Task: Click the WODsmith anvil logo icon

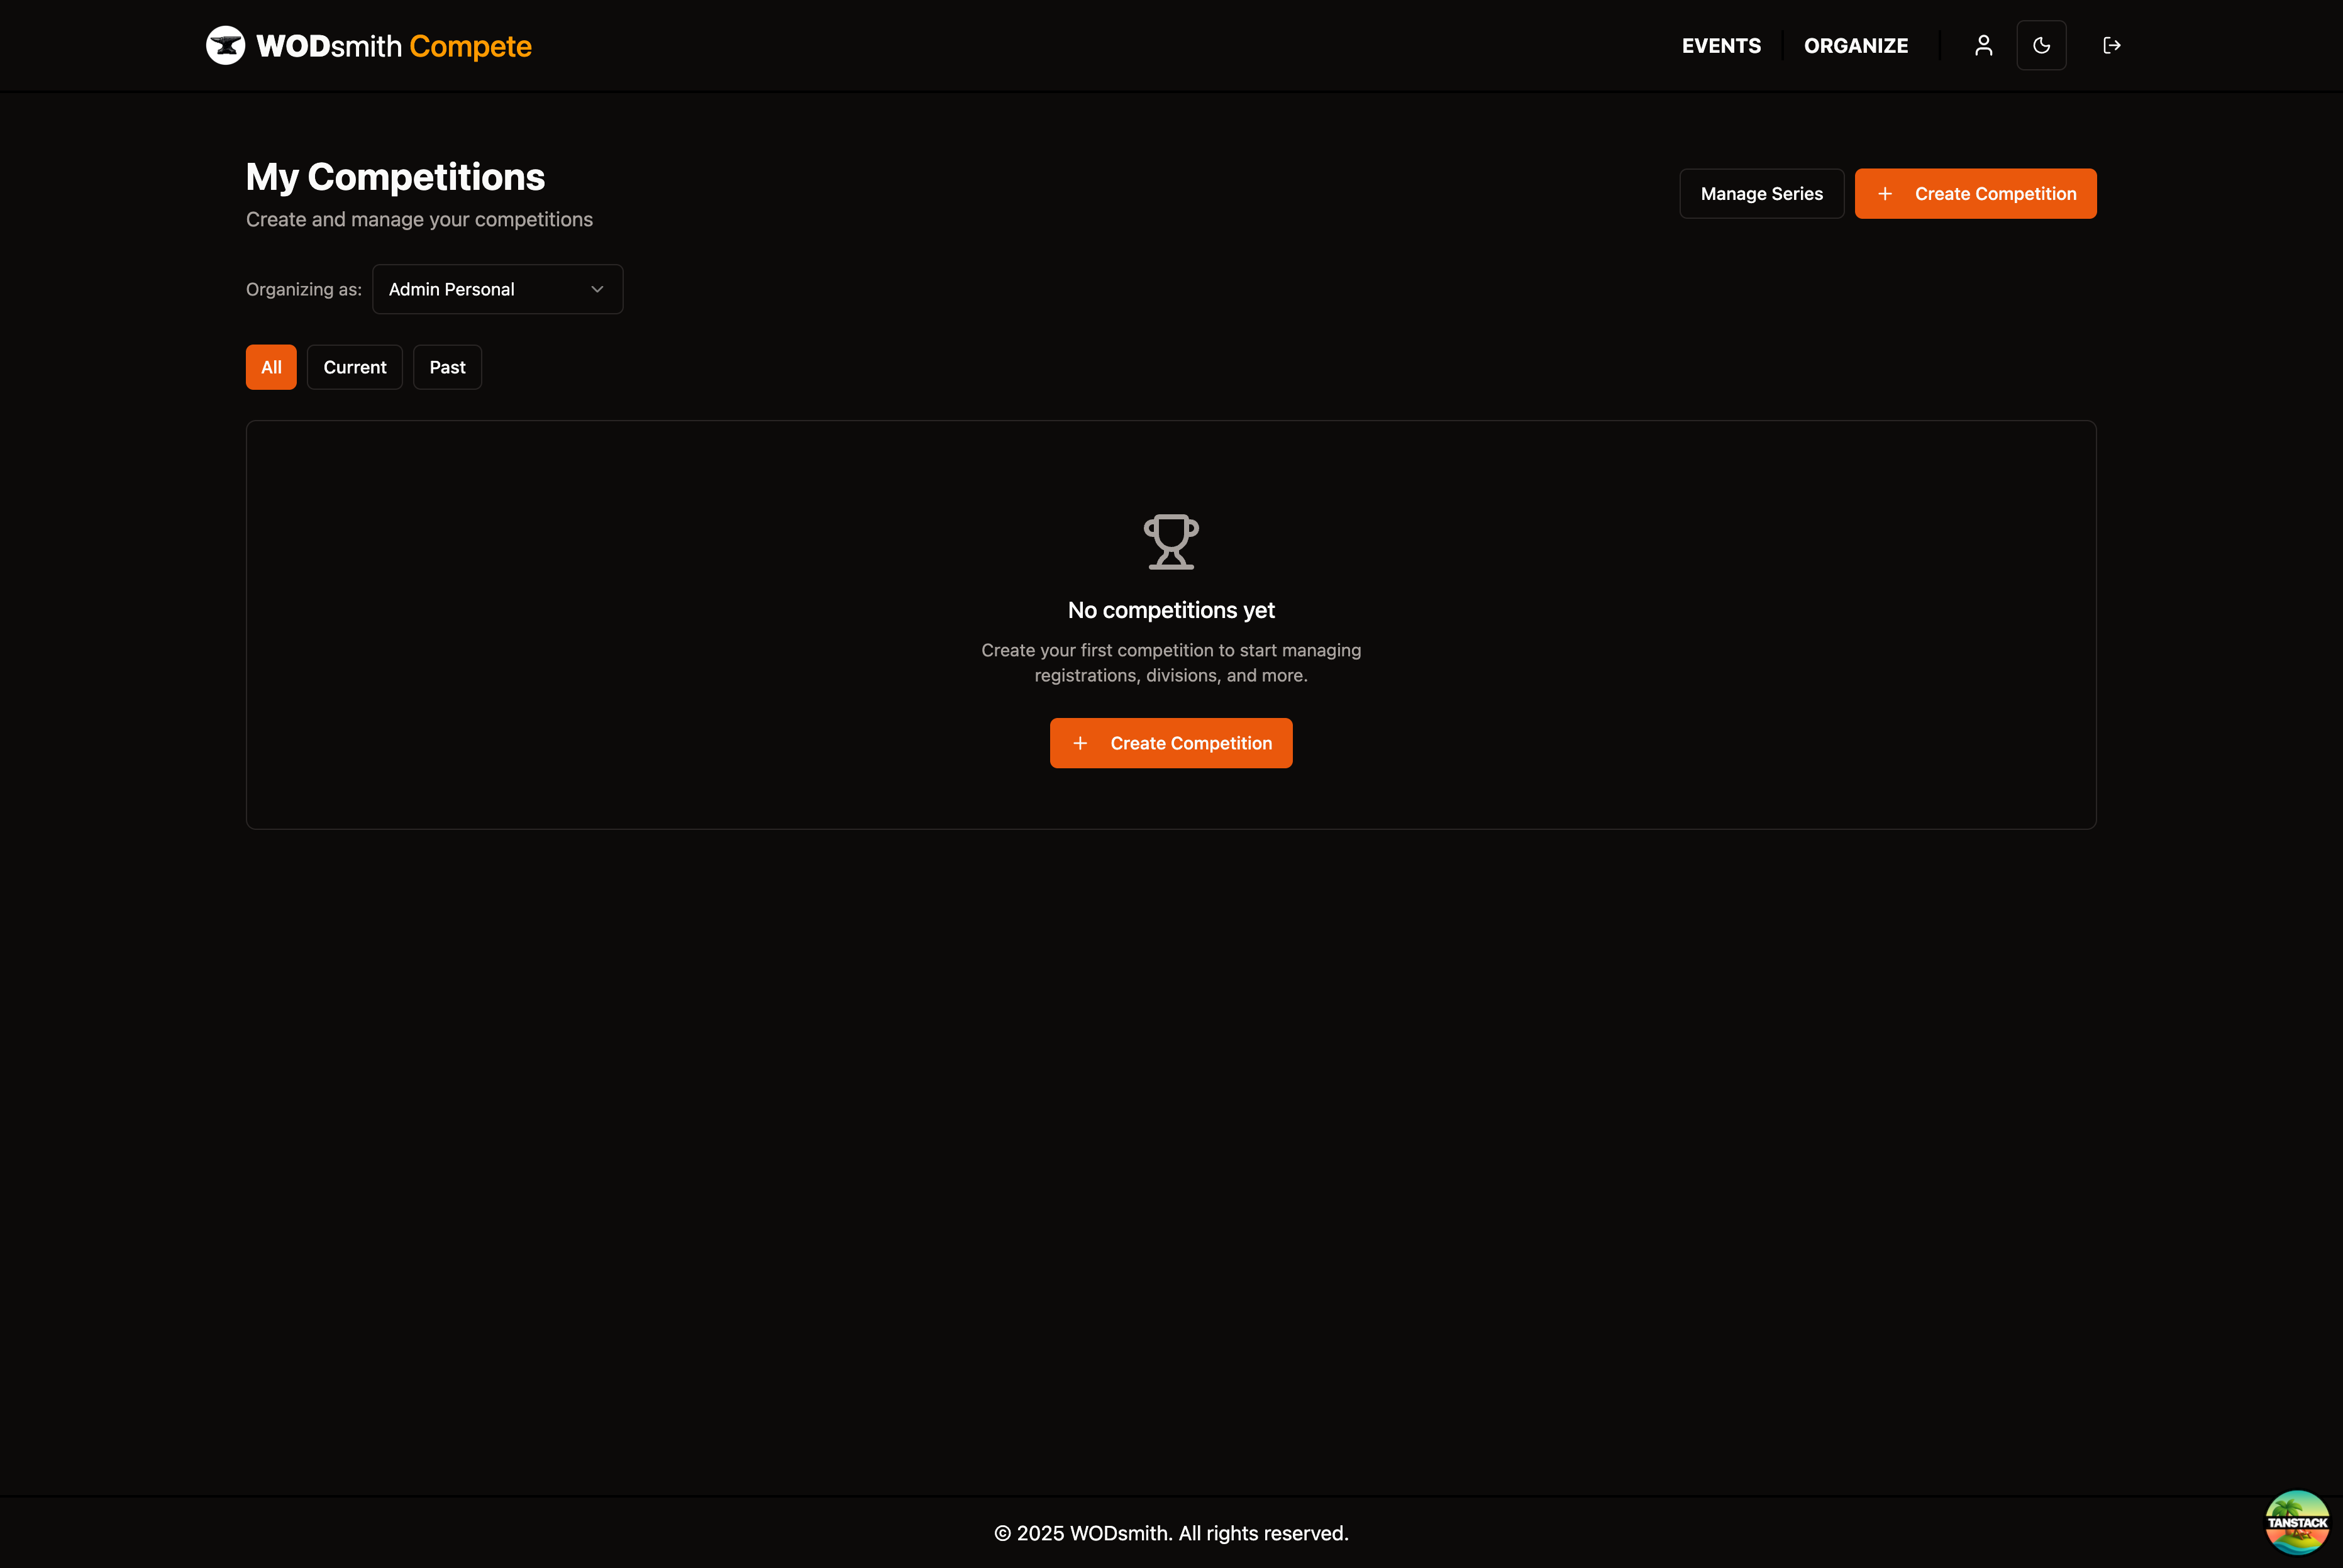Action: (225, 46)
